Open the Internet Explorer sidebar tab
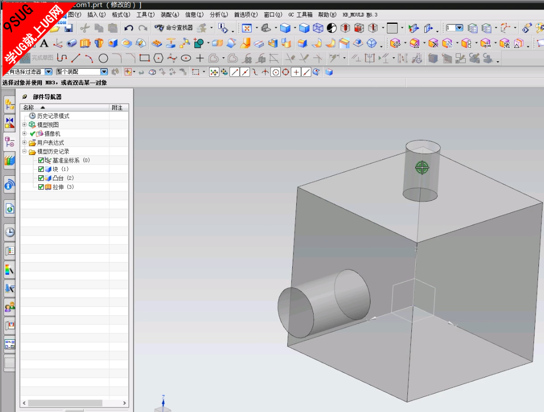The image size is (544, 412). pos(9,209)
